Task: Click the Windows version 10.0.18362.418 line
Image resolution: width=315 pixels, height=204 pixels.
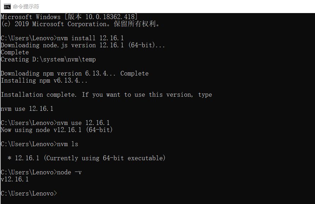Action: [69, 17]
